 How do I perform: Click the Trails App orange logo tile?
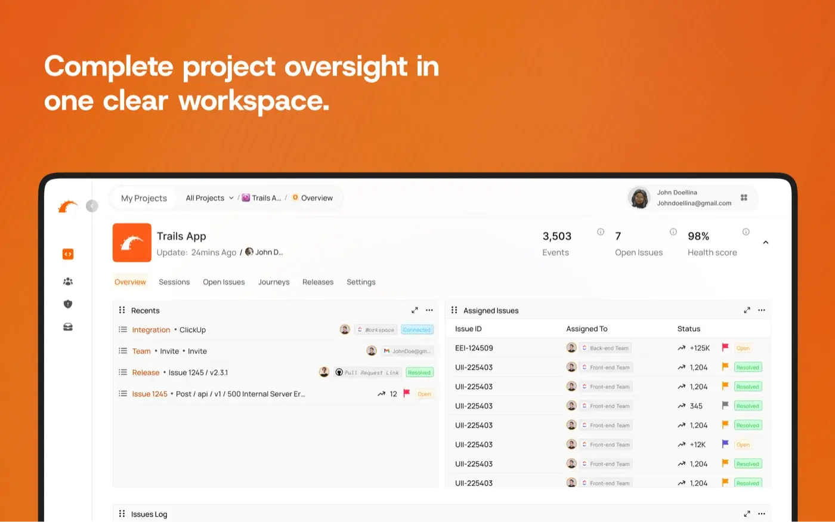coord(132,243)
